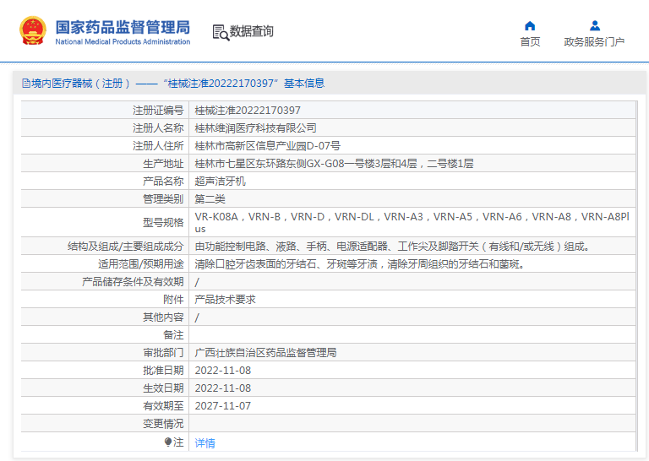
Task: Click the 附件 label
Action: (173, 300)
